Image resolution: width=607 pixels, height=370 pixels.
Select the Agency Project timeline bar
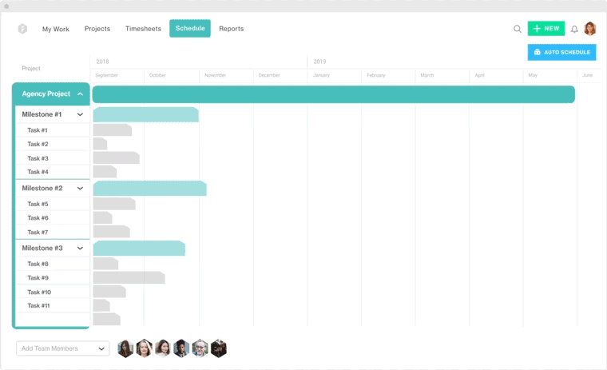[333, 94]
